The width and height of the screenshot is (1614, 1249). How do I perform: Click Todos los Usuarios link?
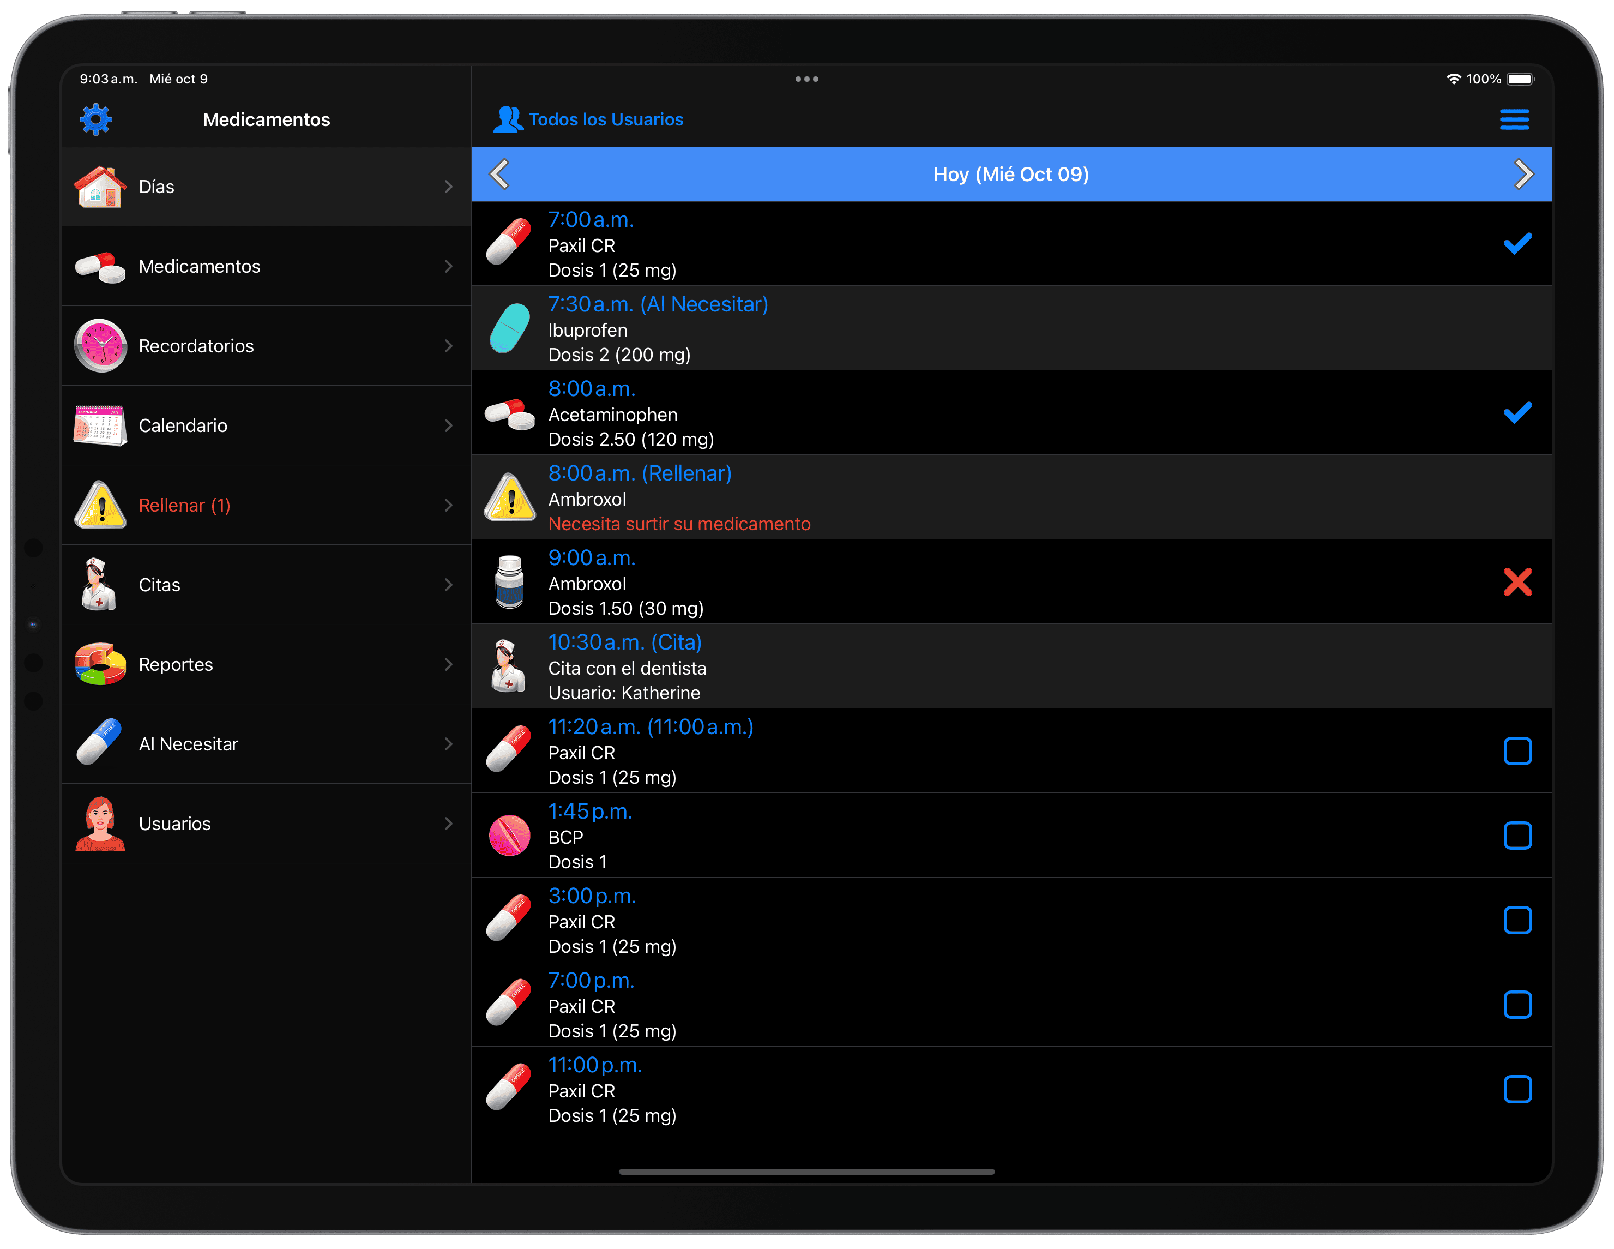click(606, 120)
